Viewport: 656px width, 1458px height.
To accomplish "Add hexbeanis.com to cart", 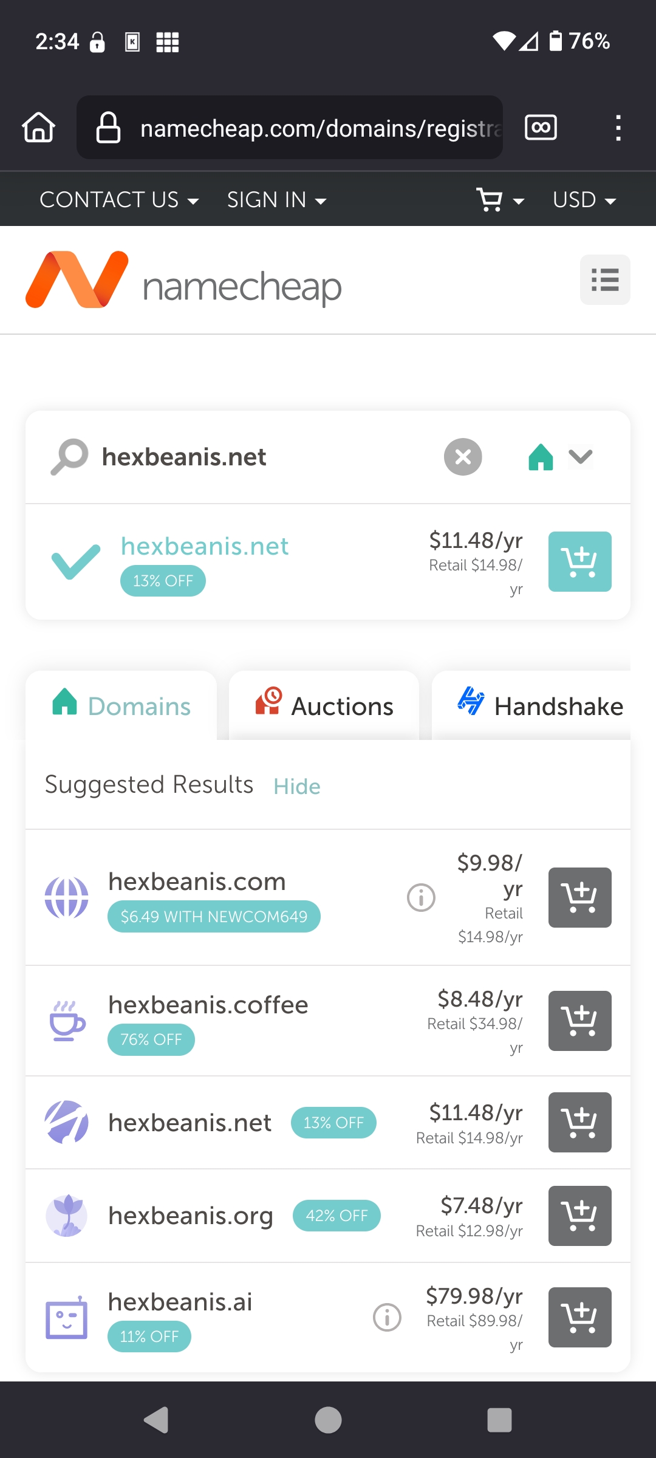I will click(579, 897).
